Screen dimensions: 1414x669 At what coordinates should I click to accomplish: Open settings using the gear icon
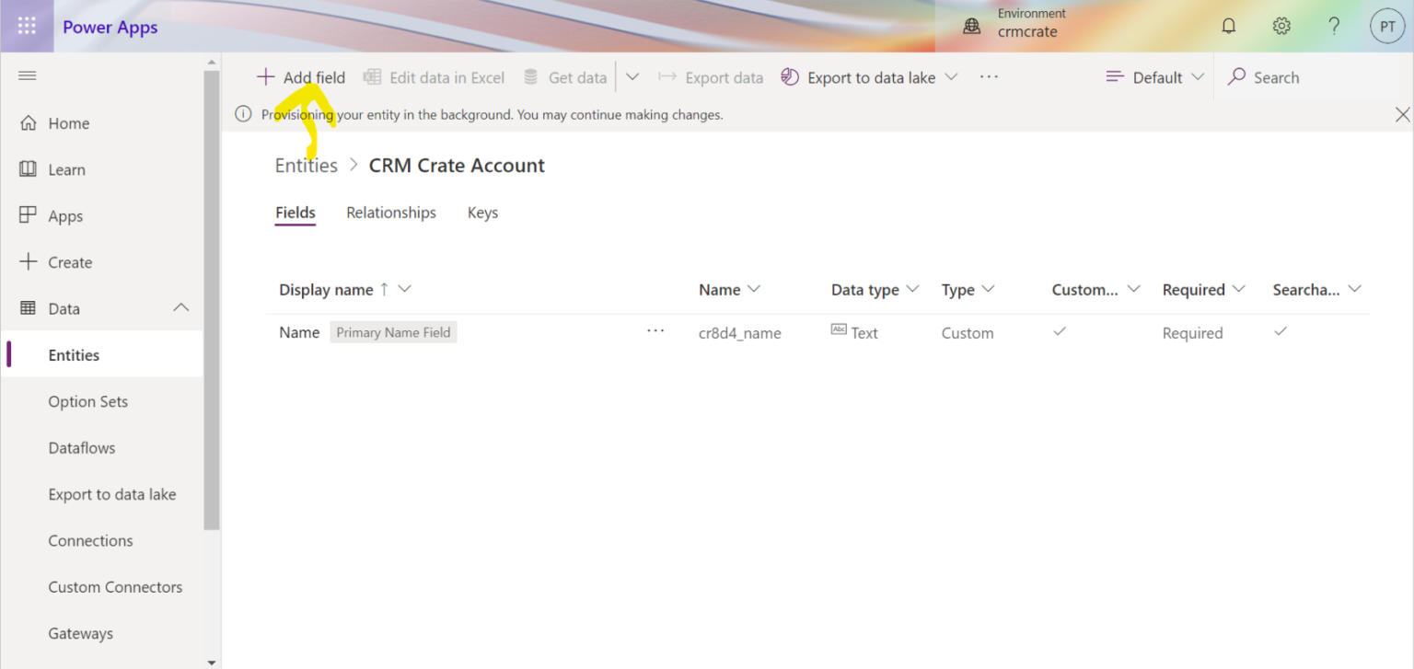(1281, 26)
